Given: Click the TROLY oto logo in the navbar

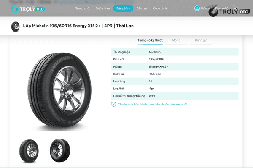Looking at the screenshot, I should click(x=27, y=8).
